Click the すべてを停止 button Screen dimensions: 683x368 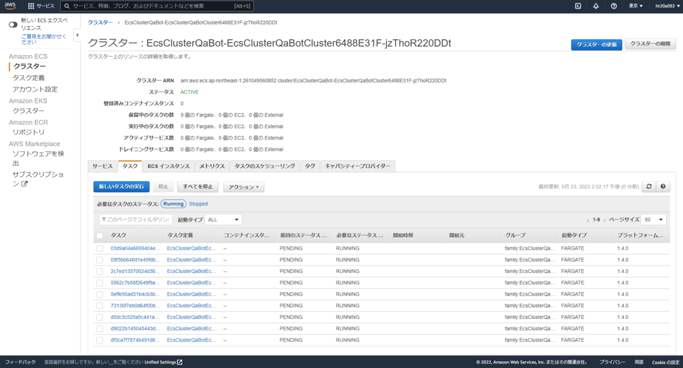(198, 187)
